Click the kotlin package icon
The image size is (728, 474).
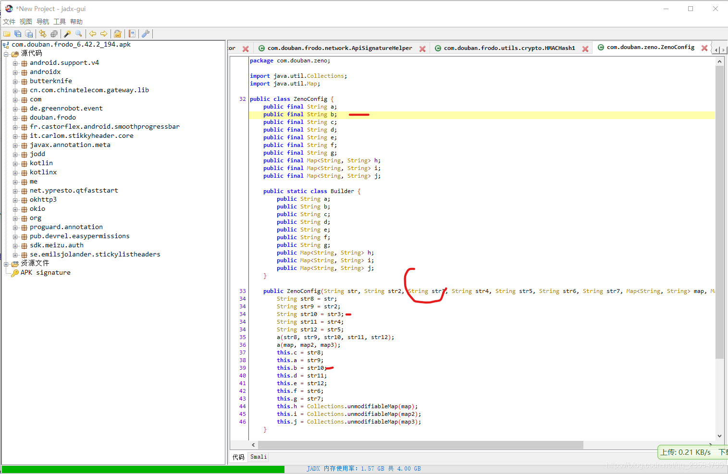(x=24, y=163)
